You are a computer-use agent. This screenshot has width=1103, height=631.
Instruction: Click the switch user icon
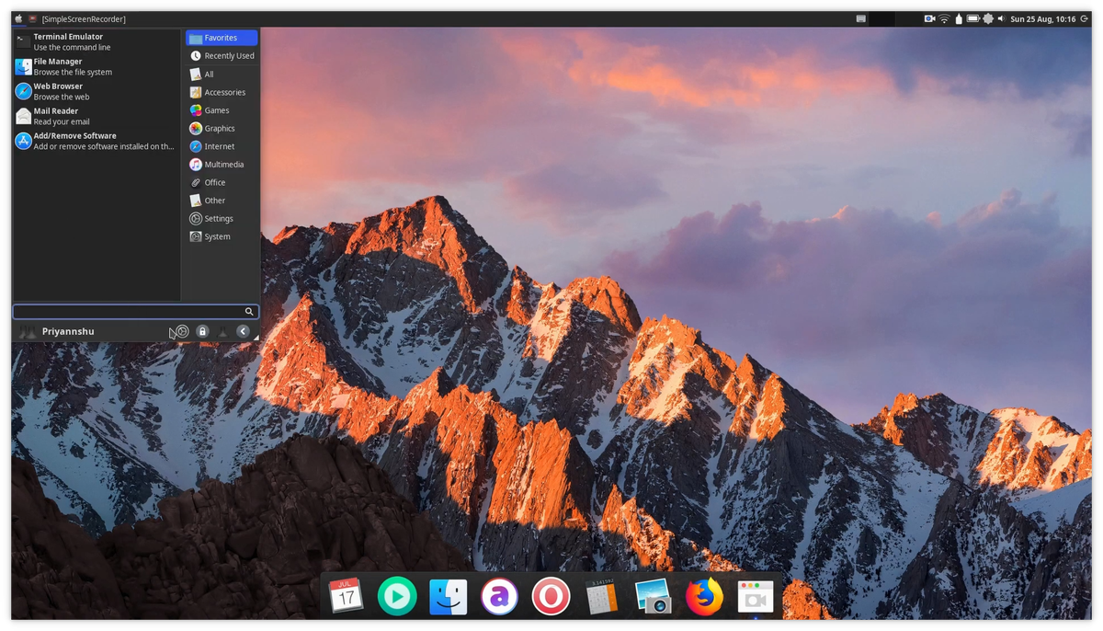(x=222, y=331)
